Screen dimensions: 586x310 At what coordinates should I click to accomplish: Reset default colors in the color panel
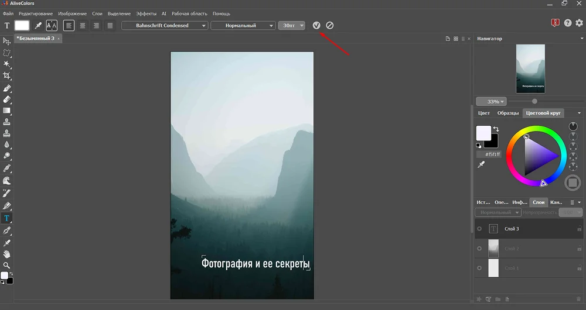click(x=478, y=146)
